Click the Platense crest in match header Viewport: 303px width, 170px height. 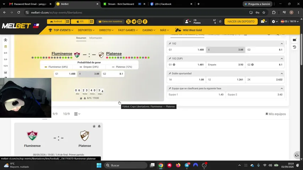(x=101, y=55)
